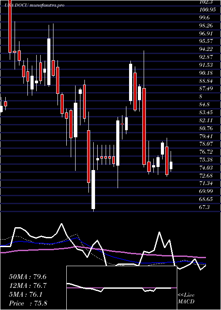Click the 78.07 price label

(x=206, y=144)
